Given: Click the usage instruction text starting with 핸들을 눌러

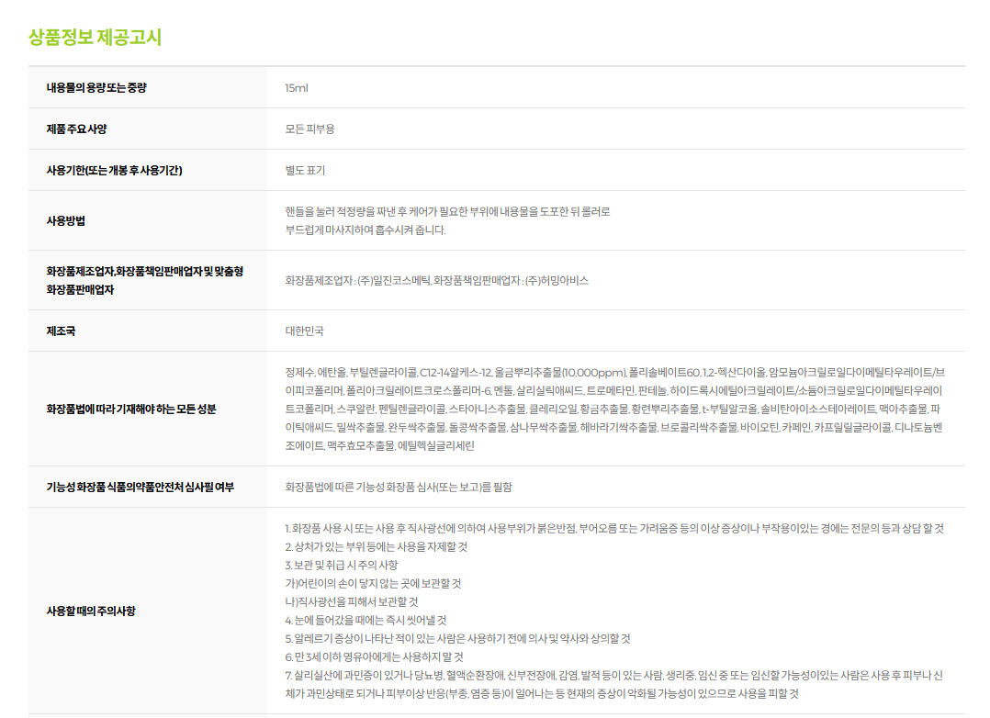Looking at the screenshot, I should [x=447, y=212].
